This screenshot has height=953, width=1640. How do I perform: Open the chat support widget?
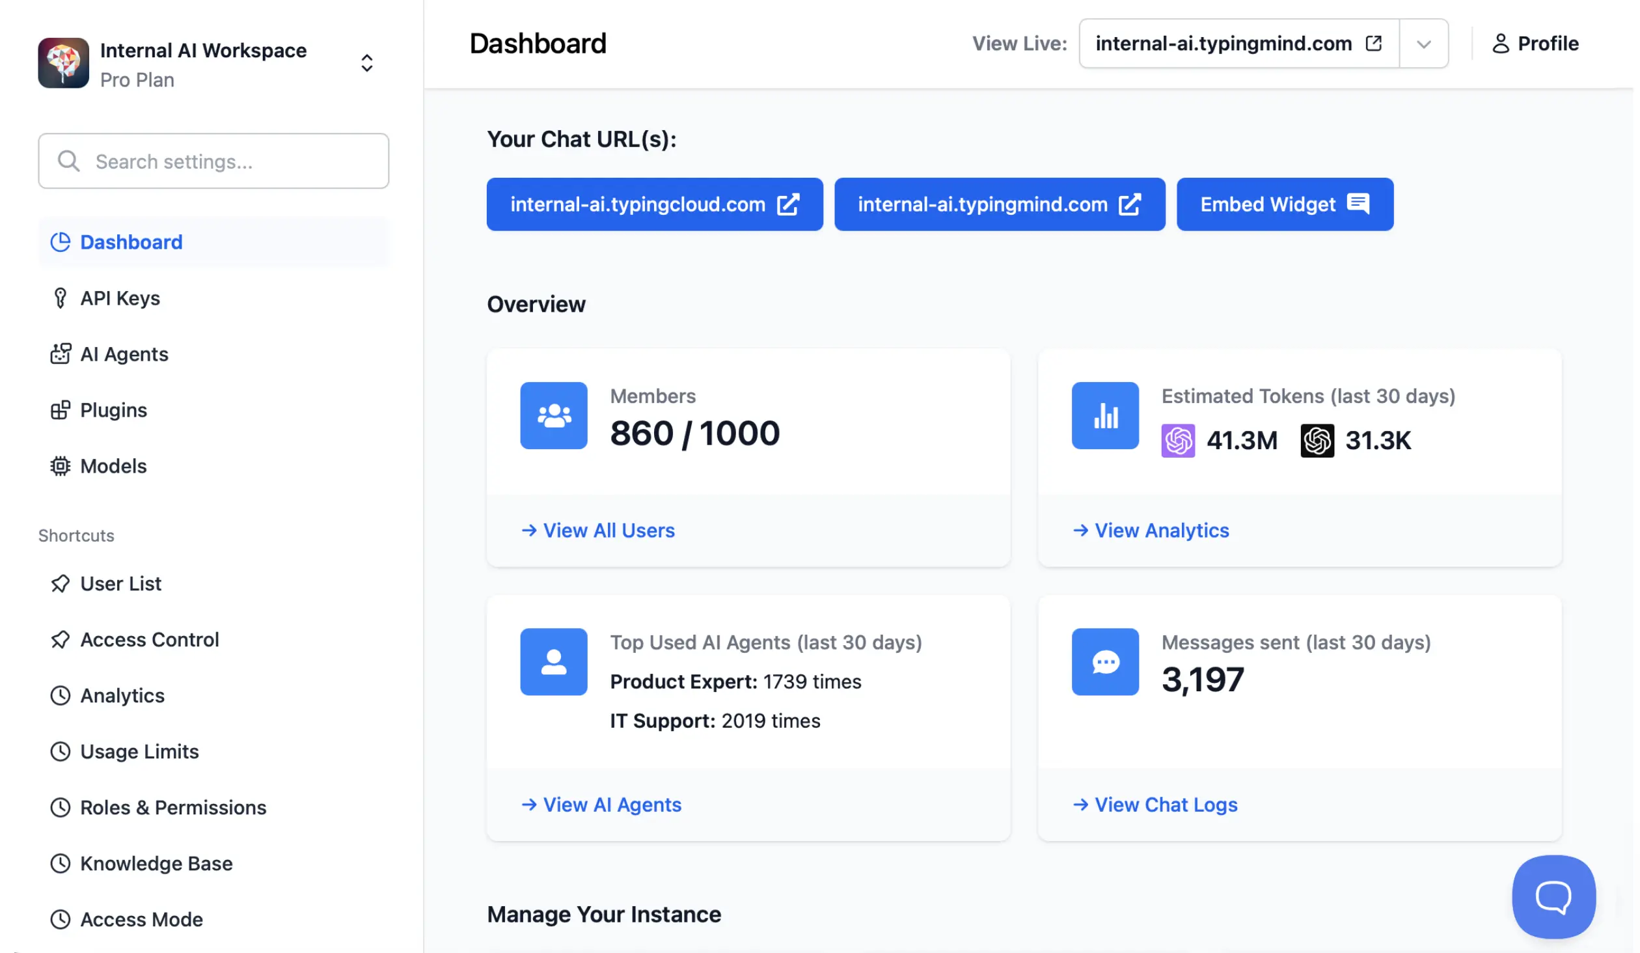[1553, 896]
